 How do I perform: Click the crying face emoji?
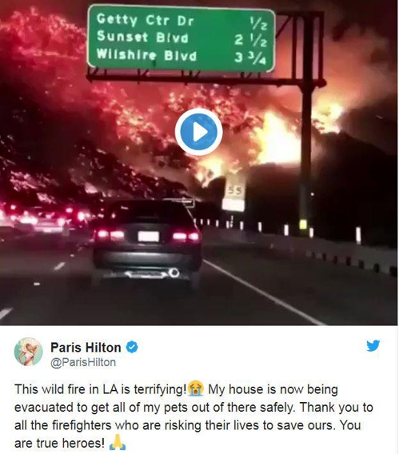coord(196,388)
